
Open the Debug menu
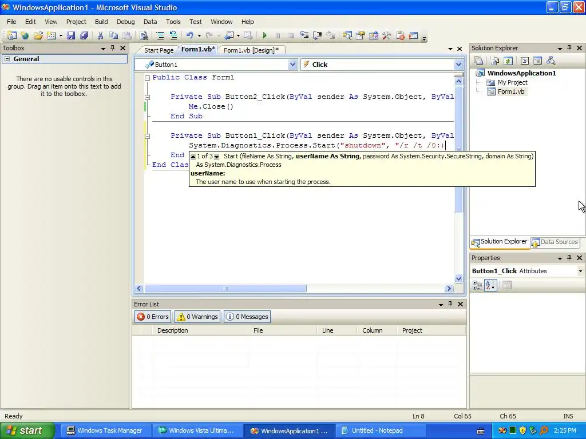[125, 22]
